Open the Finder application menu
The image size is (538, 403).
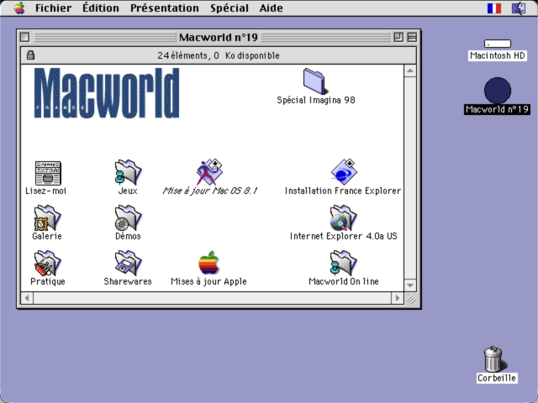pyautogui.click(x=519, y=8)
